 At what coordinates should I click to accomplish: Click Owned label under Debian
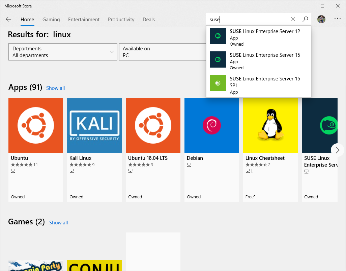coord(194,197)
